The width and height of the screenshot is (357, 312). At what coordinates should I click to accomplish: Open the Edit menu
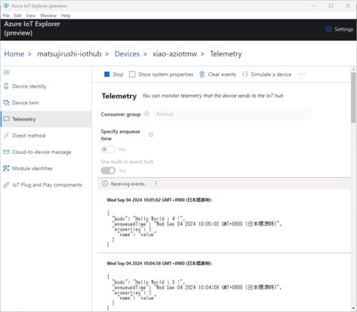click(17, 16)
